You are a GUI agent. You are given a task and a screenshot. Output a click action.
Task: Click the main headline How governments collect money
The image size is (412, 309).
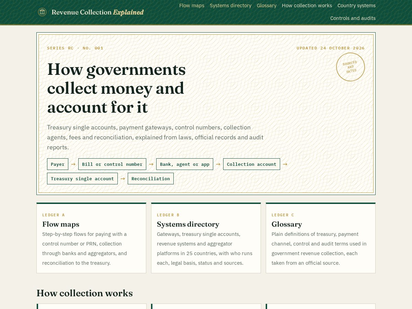tap(116, 88)
